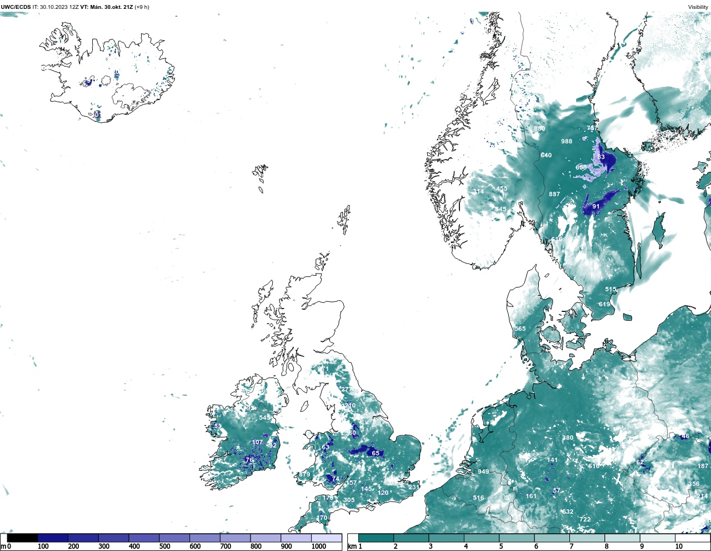The height and width of the screenshot is (551, 711).
Task: Click the dark teal 1–2 km swatch
Action: (376, 538)
